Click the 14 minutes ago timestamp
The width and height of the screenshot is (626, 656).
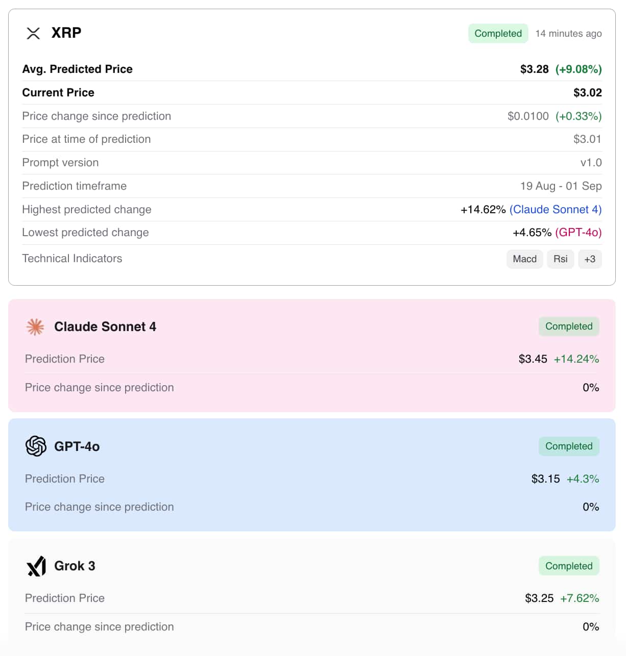(x=568, y=34)
